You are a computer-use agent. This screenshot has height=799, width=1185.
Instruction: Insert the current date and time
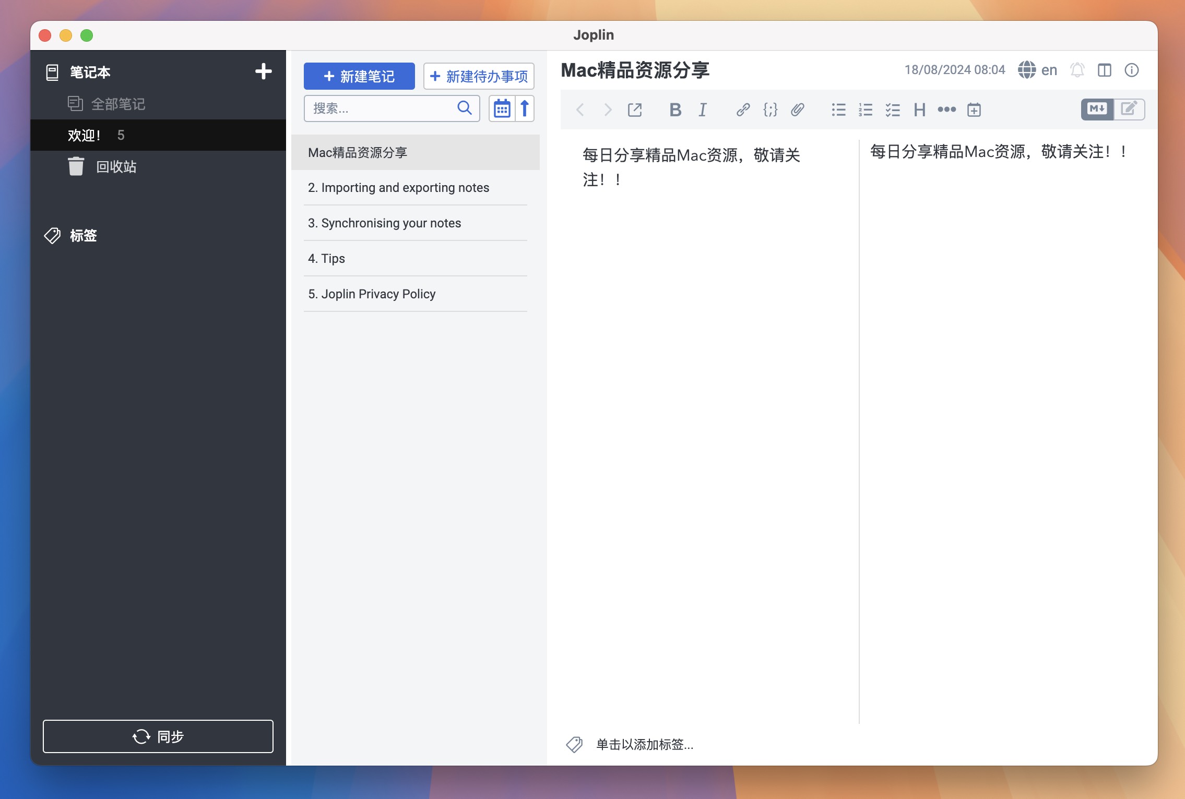click(x=974, y=109)
